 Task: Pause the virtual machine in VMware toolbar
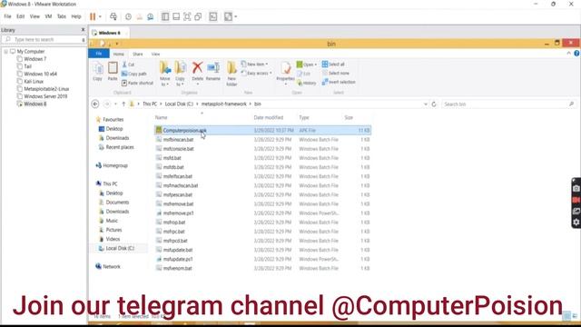93,16
